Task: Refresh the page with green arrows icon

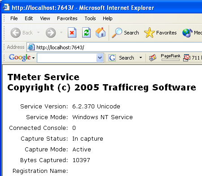Action: (x=86, y=33)
